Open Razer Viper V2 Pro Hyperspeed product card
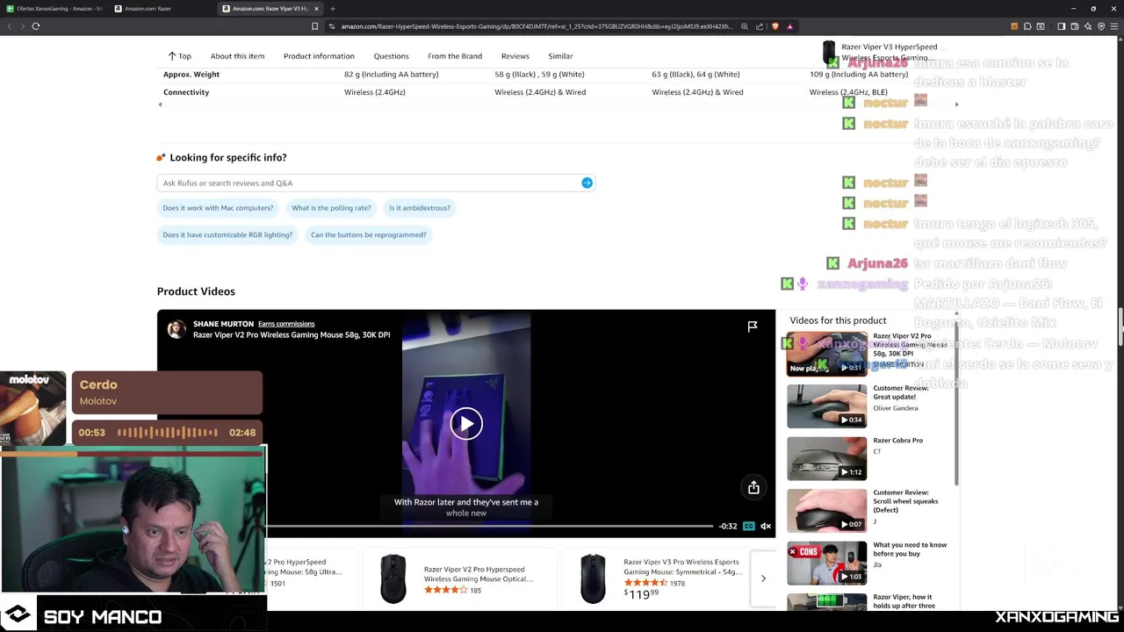Viewport: 1124px width, 632px height. pyautogui.click(x=458, y=578)
